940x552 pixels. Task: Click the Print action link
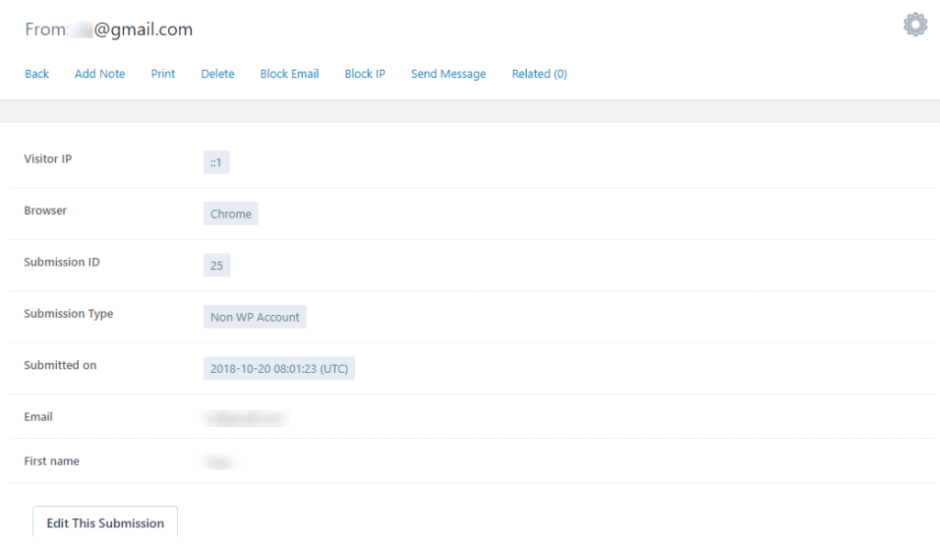click(x=162, y=73)
